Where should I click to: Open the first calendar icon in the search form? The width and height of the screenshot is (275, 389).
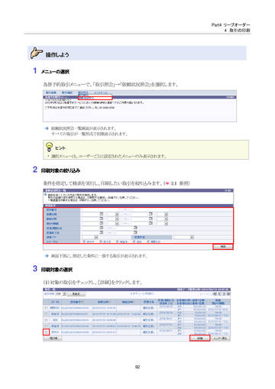[x=102, y=214]
